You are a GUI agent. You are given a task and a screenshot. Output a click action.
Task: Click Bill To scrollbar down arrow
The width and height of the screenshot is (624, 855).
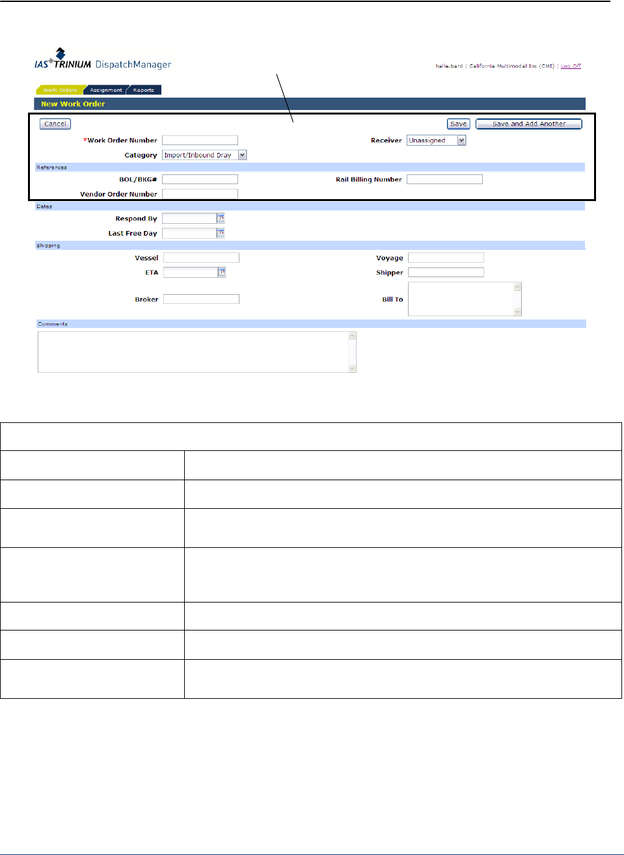(x=518, y=312)
